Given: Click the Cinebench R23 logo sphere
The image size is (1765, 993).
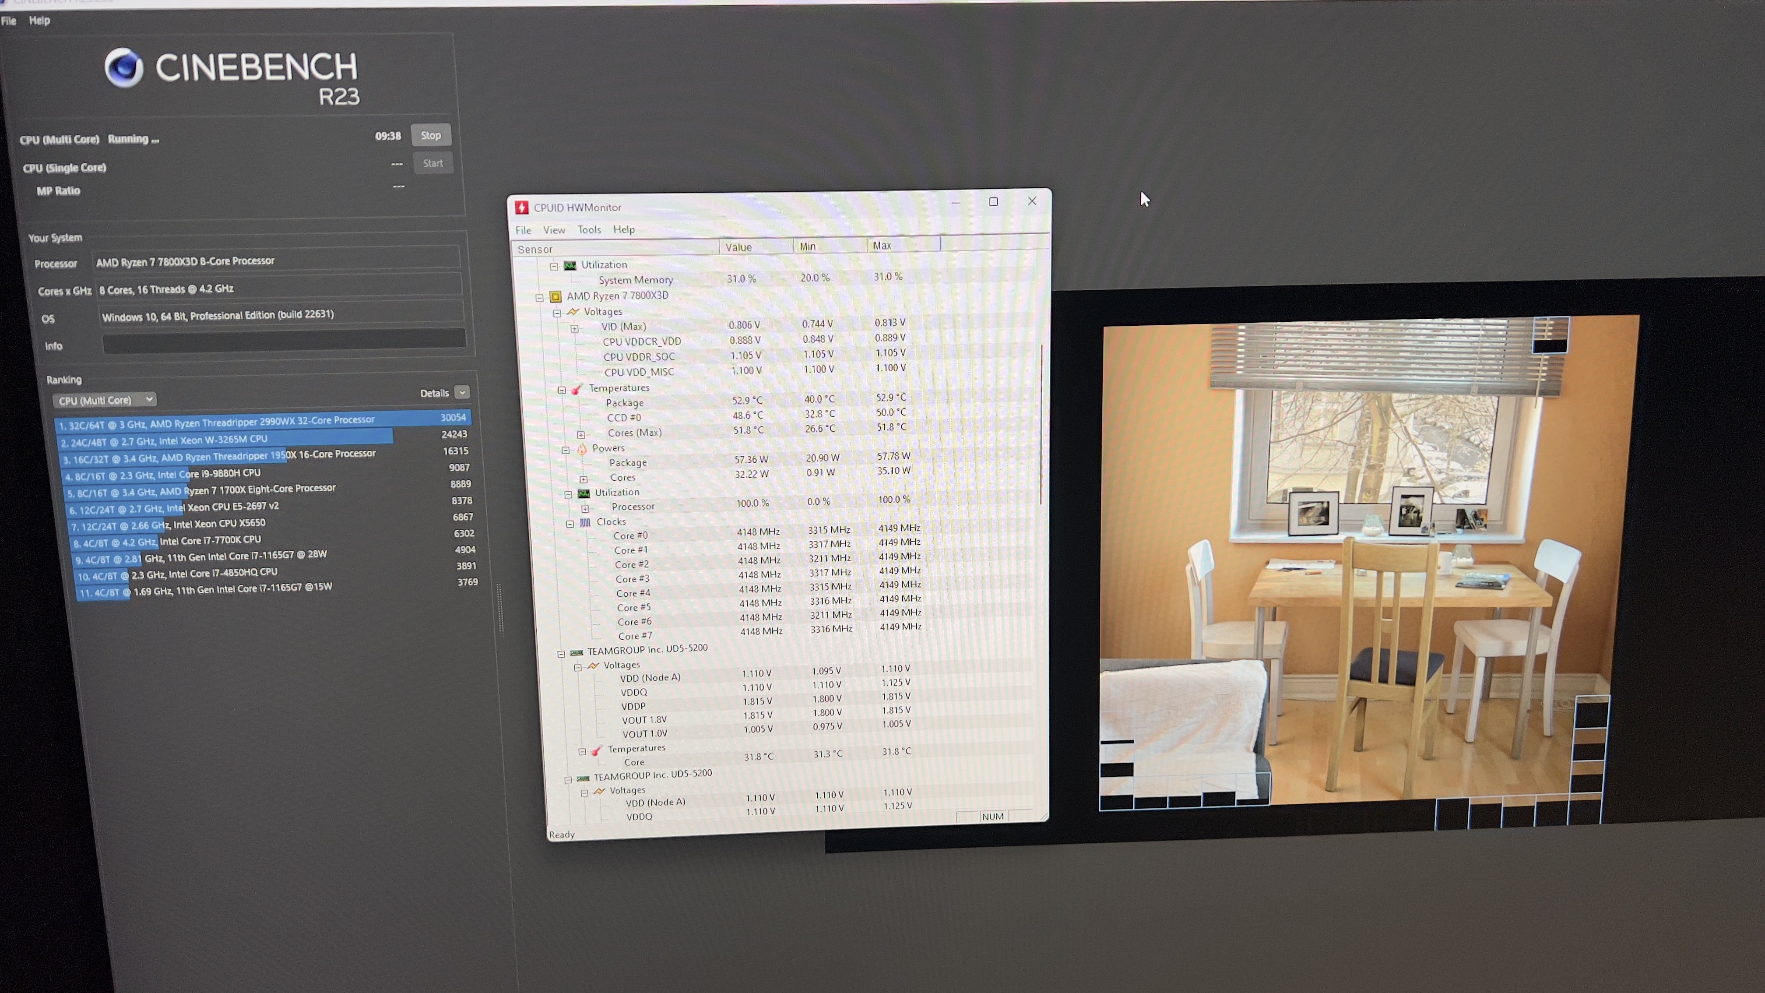Looking at the screenshot, I should [x=124, y=68].
